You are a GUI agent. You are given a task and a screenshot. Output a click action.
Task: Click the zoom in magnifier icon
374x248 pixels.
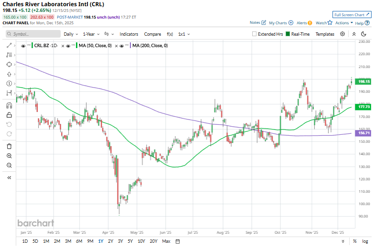click(x=9, y=156)
